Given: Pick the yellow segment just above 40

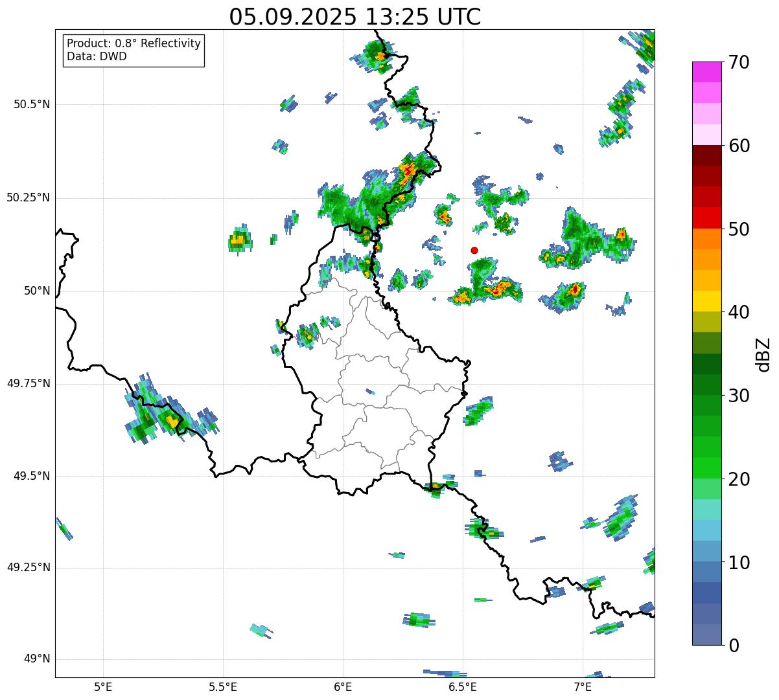Looking at the screenshot, I should coord(706,302).
